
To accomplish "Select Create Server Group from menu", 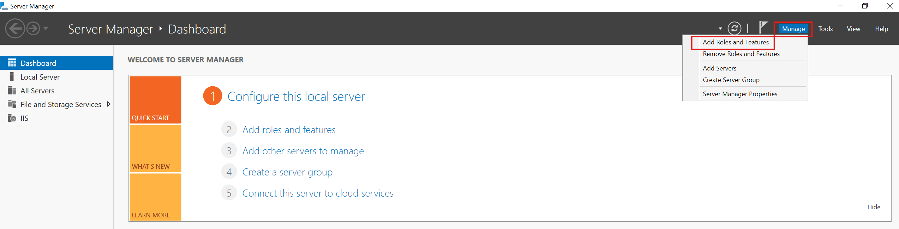I will (x=731, y=80).
